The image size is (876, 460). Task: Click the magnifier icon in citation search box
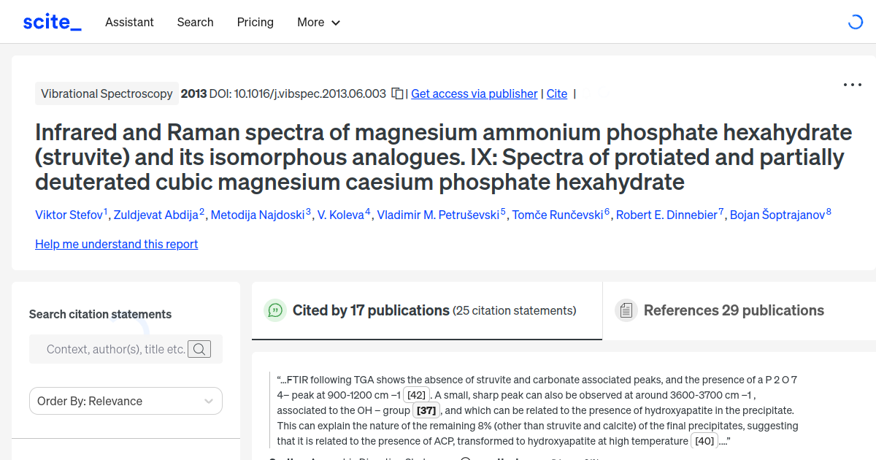[199, 349]
